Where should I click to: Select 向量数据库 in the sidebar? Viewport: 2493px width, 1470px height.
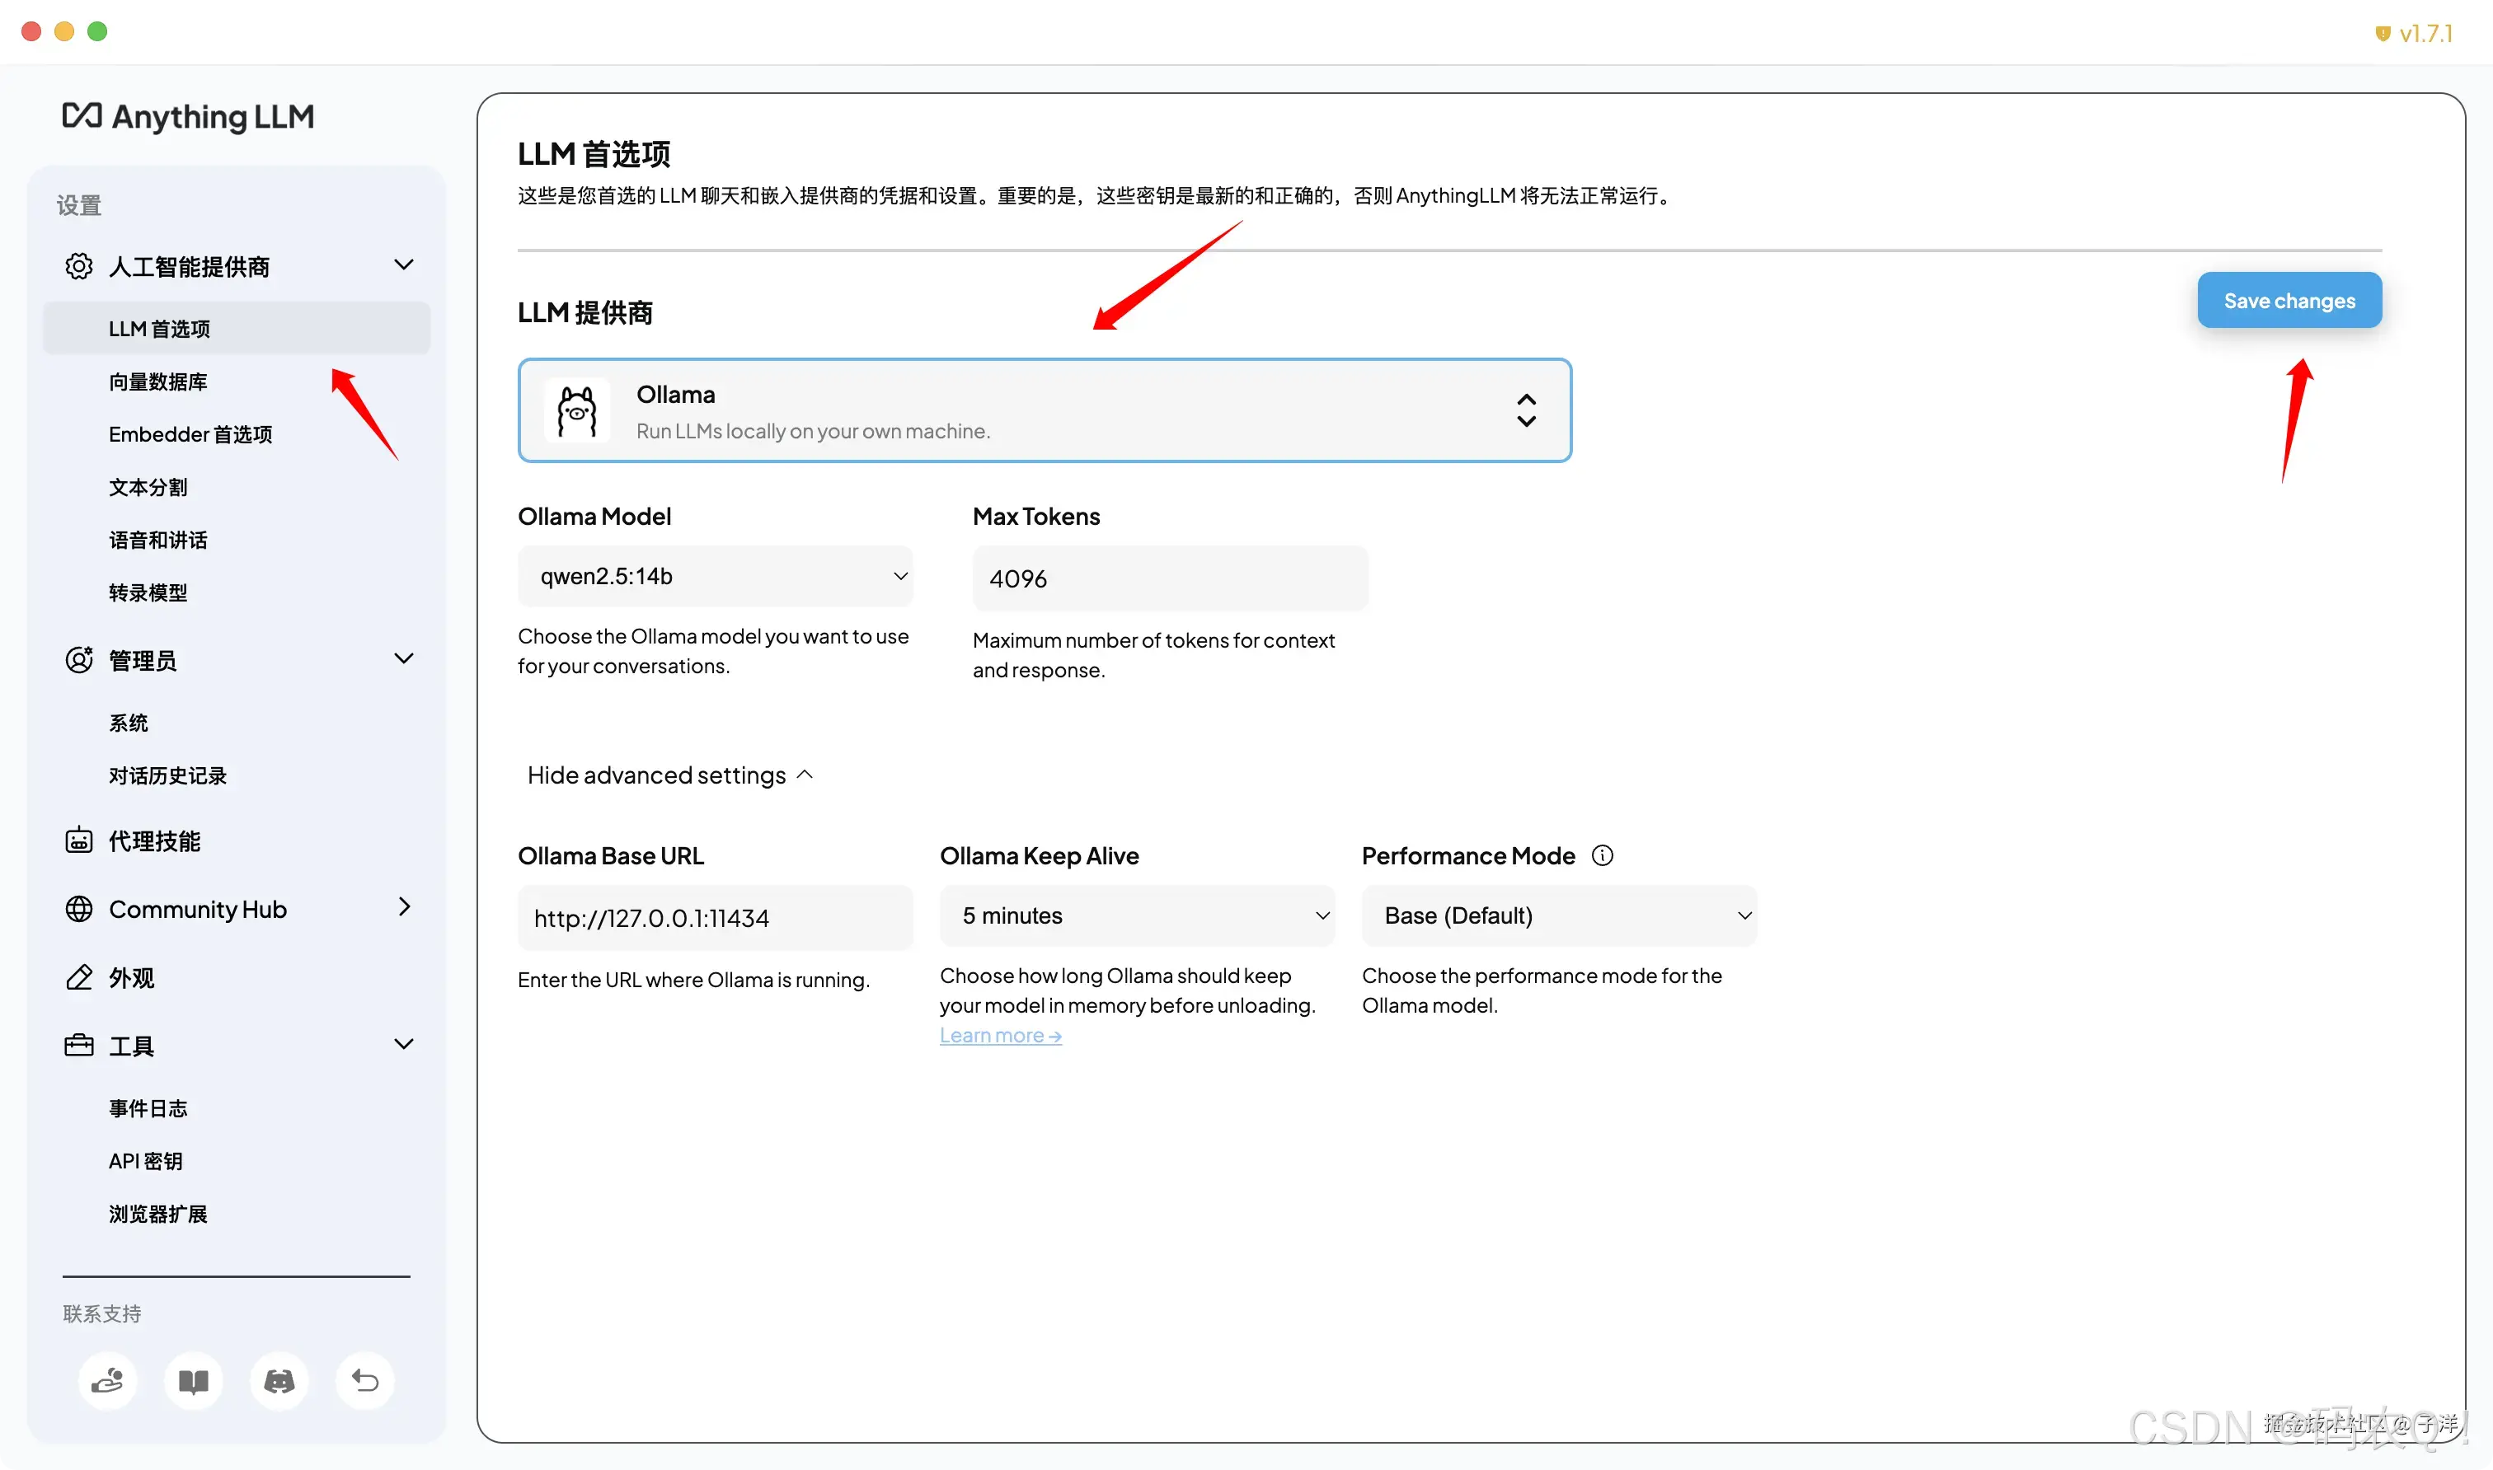click(158, 382)
